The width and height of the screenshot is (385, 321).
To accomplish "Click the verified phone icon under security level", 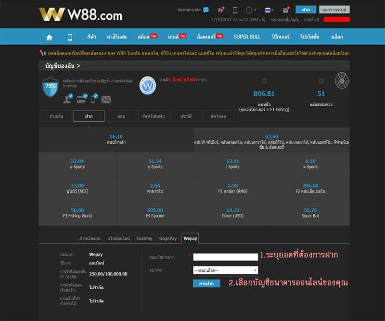I will pyautogui.click(x=94, y=99).
